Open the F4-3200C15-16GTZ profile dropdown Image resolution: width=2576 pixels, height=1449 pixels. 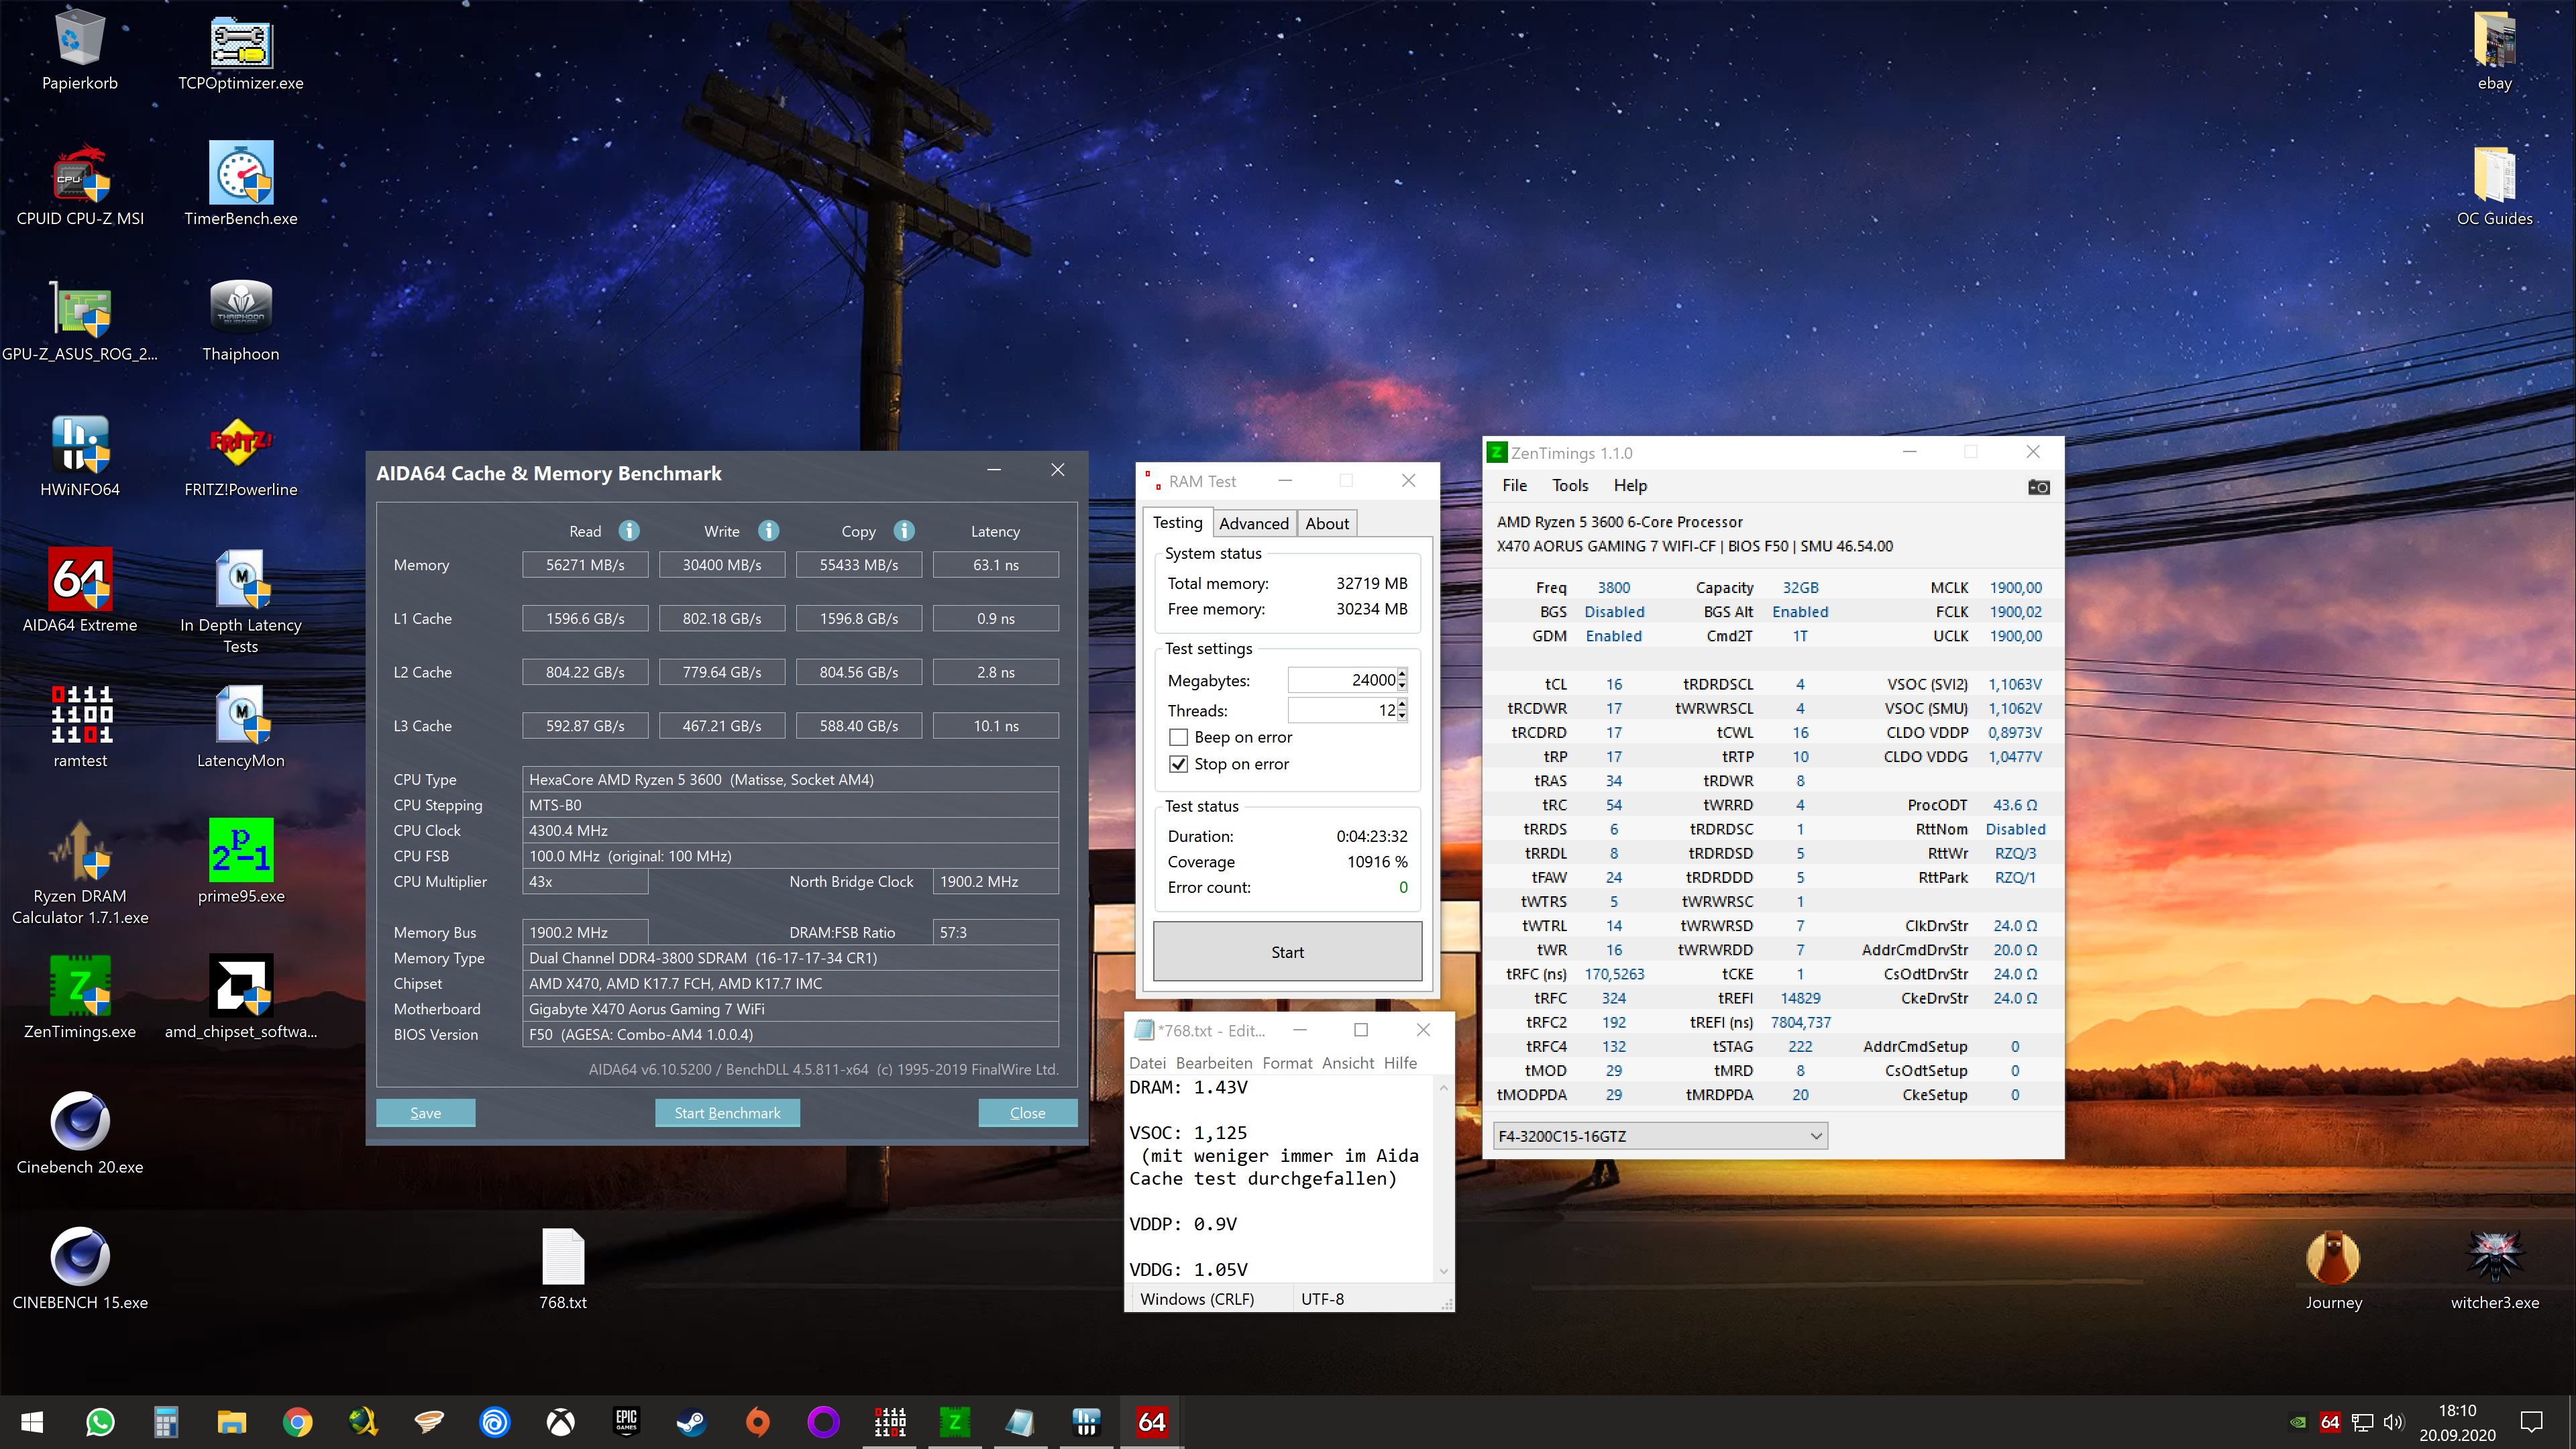(1815, 1136)
